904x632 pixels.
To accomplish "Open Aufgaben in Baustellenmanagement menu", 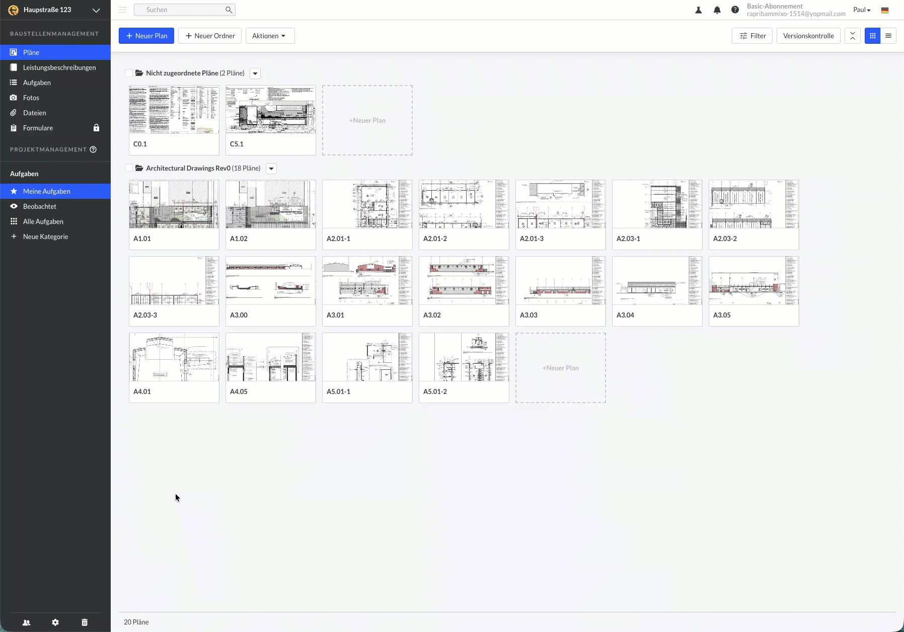I will click(x=37, y=83).
